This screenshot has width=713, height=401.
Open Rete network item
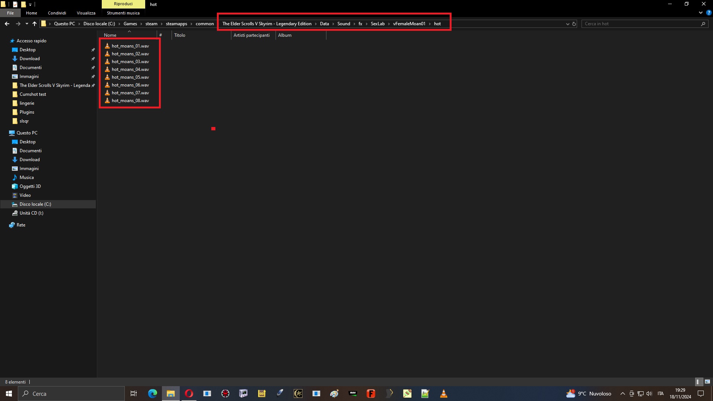pyautogui.click(x=21, y=225)
